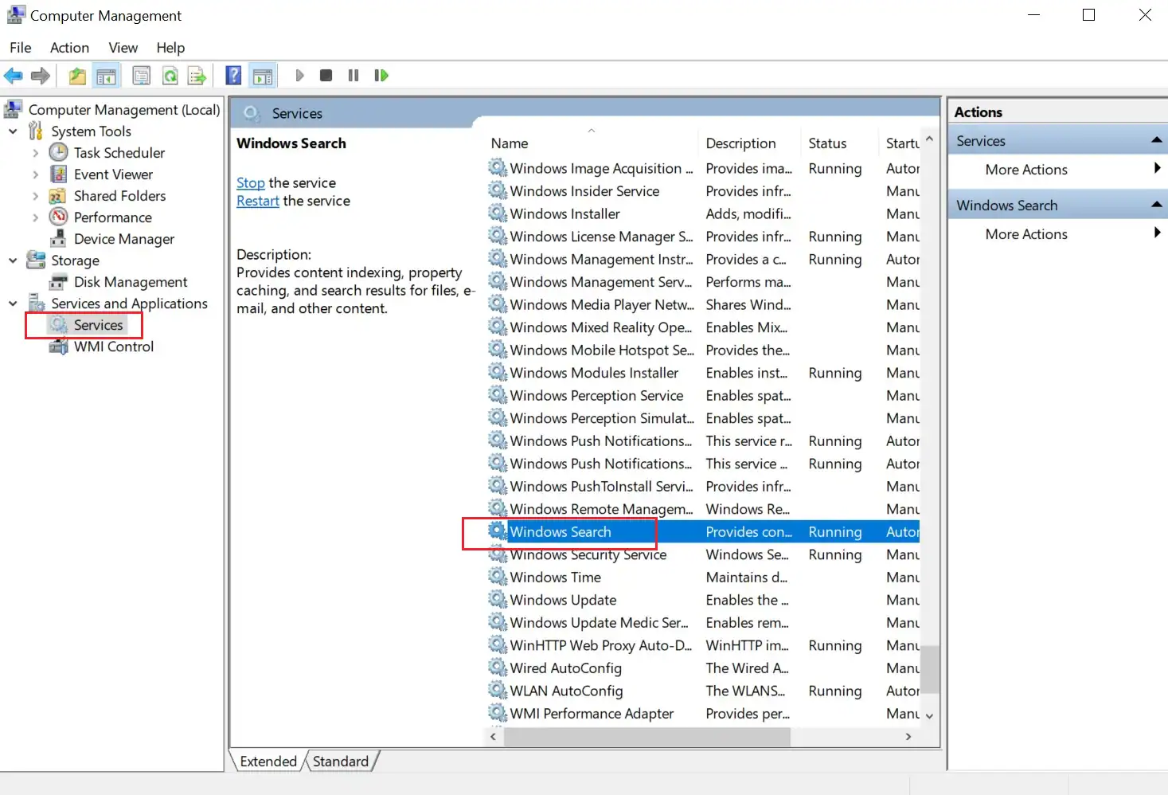Select the Disk Management icon

pos(58,282)
